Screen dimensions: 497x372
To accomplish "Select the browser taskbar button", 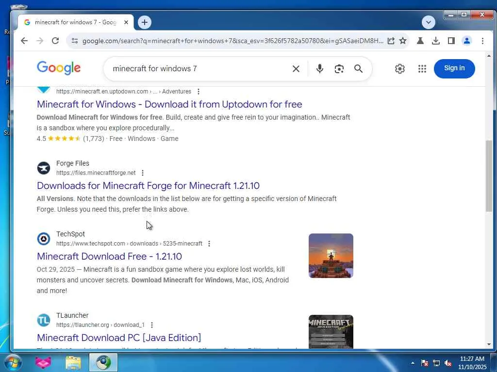I will (x=103, y=362).
